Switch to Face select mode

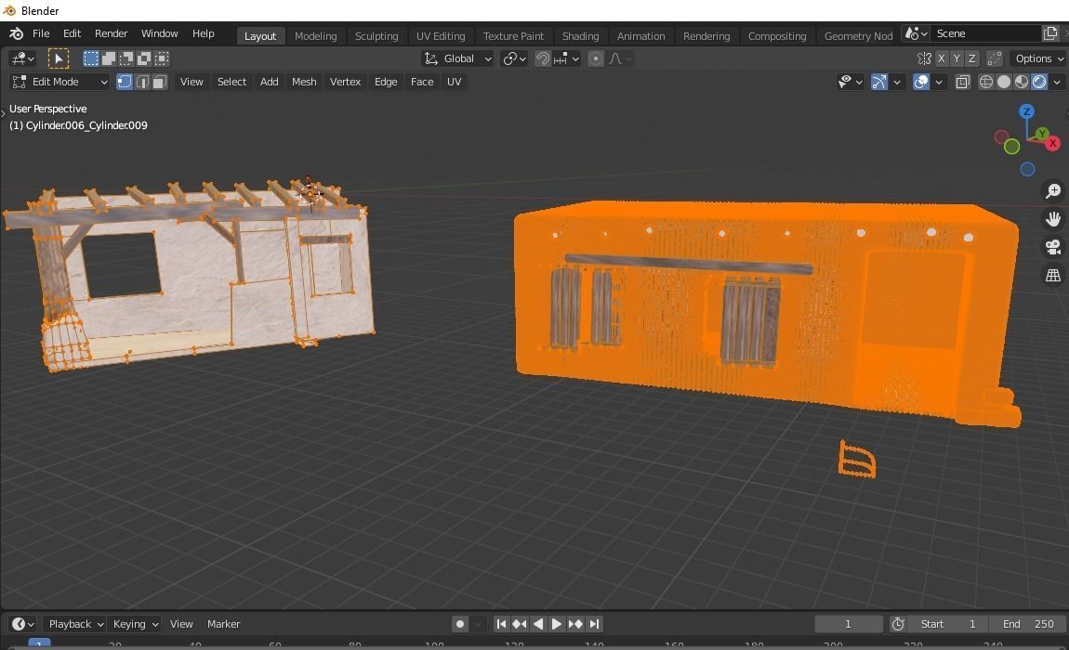160,82
